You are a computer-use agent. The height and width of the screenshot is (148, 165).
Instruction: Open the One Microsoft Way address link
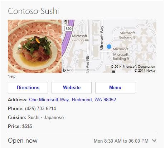pyautogui.click(x=73, y=99)
